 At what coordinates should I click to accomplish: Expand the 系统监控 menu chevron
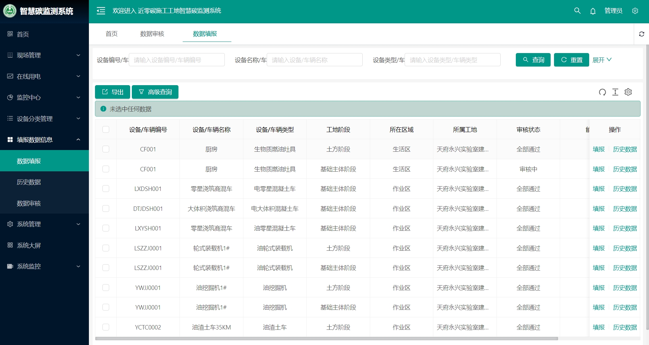(78, 266)
